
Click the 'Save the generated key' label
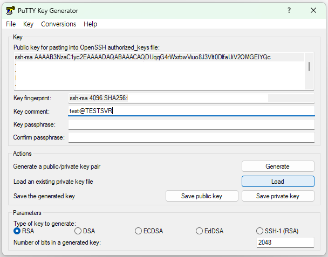(44, 196)
